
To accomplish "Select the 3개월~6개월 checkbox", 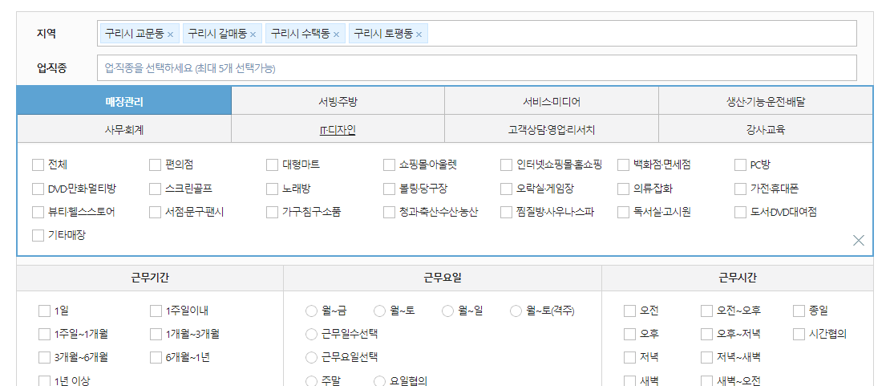I will point(44,358).
